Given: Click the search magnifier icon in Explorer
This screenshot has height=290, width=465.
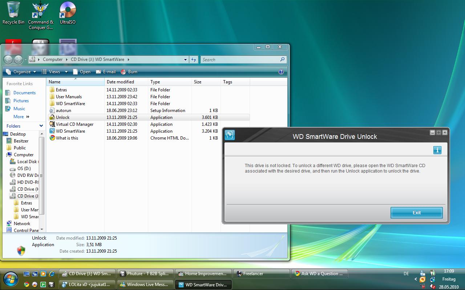Looking at the screenshot, I should 282,59.
